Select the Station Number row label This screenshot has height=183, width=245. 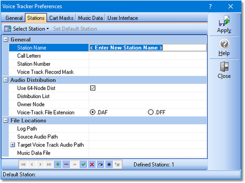point(34,64)
